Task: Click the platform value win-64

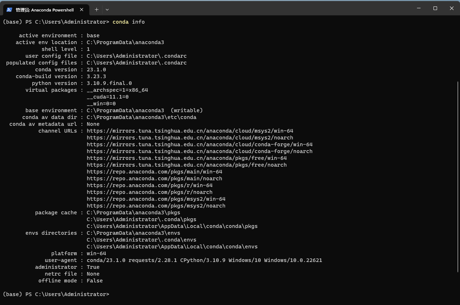Action: pyautogui.click(x=96, y=253)
